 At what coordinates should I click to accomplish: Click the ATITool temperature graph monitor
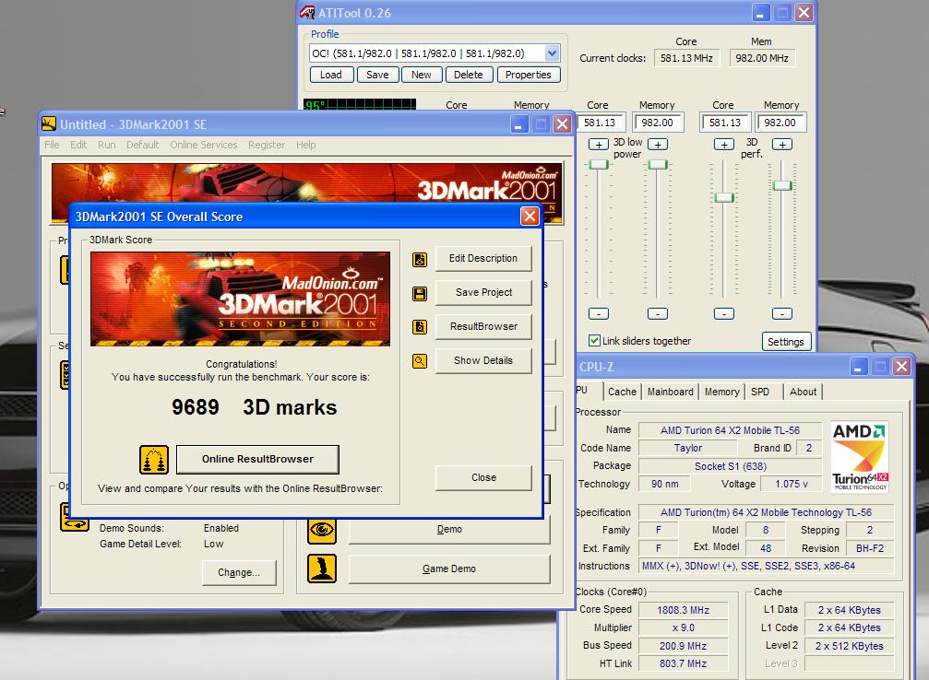(360, 105)
